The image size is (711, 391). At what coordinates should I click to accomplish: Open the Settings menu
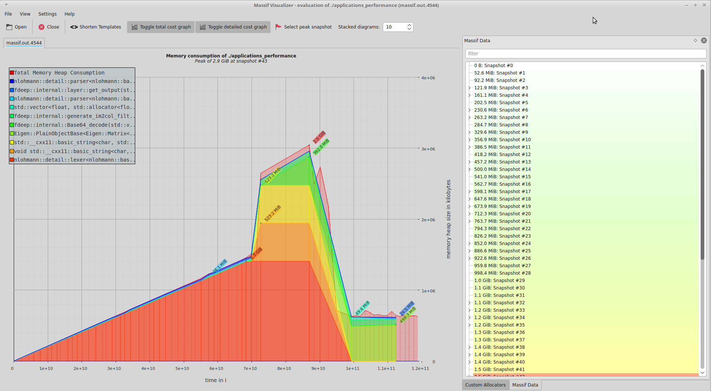pos(47,14)
